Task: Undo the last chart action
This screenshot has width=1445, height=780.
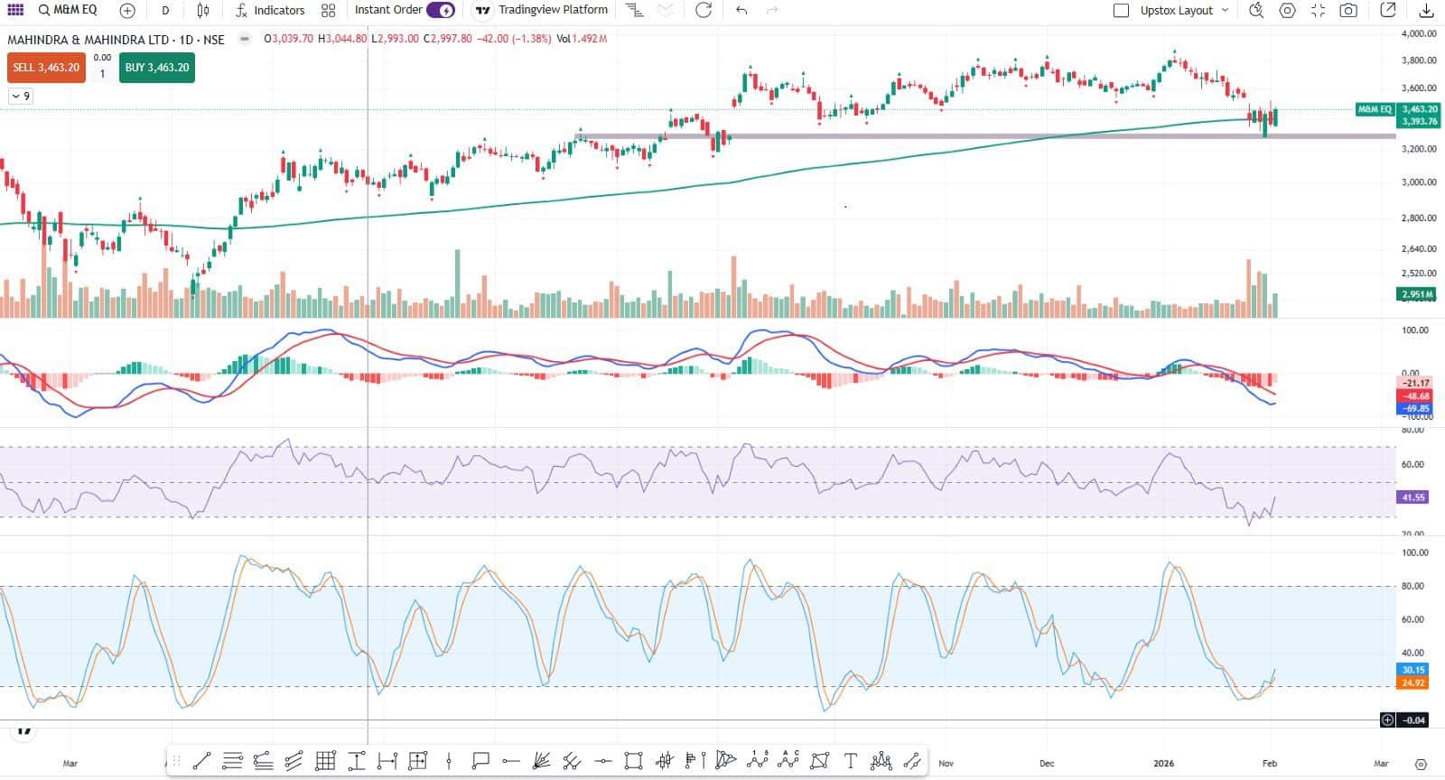Action: coord(741,10)
